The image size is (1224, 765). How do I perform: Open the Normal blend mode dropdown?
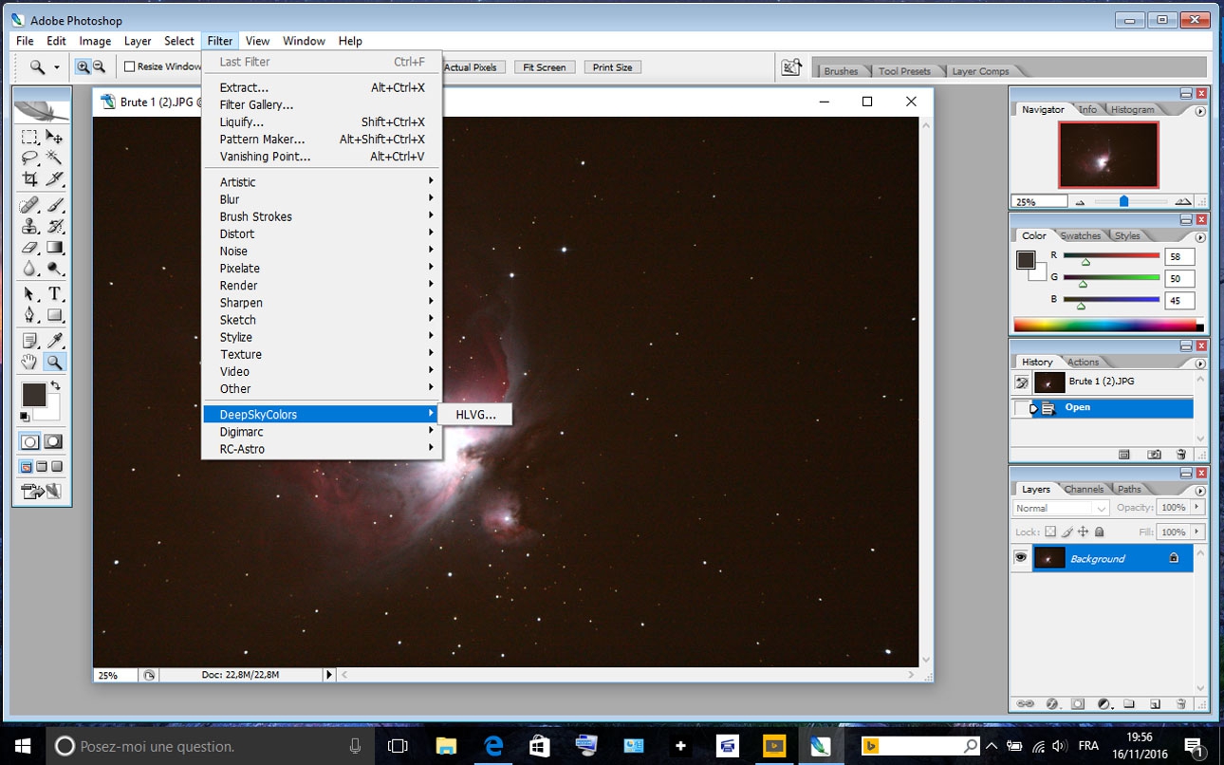tap(1060, 508)
